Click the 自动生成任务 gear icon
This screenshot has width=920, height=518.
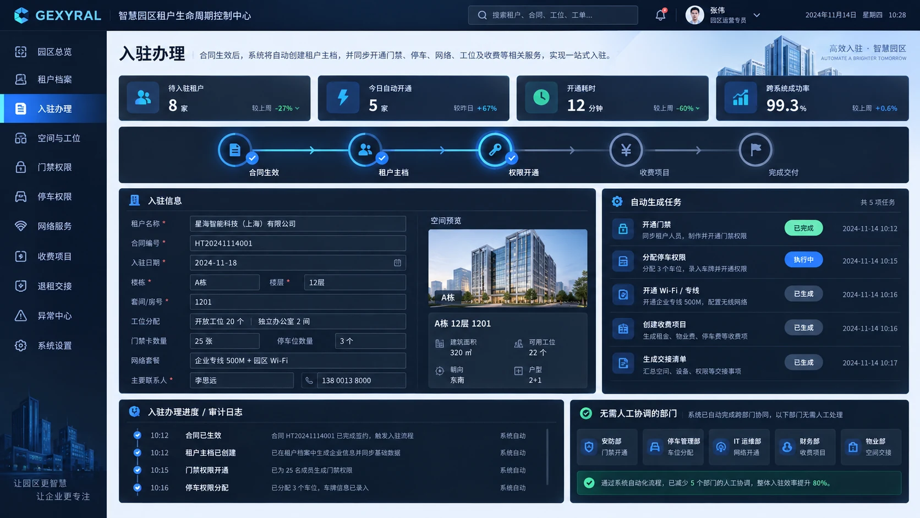point(617,201)
